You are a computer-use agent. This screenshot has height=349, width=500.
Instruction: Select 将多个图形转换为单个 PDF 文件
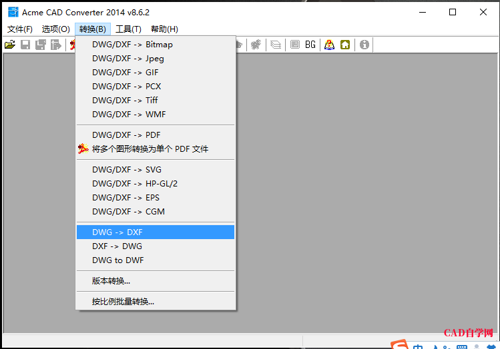156,149
